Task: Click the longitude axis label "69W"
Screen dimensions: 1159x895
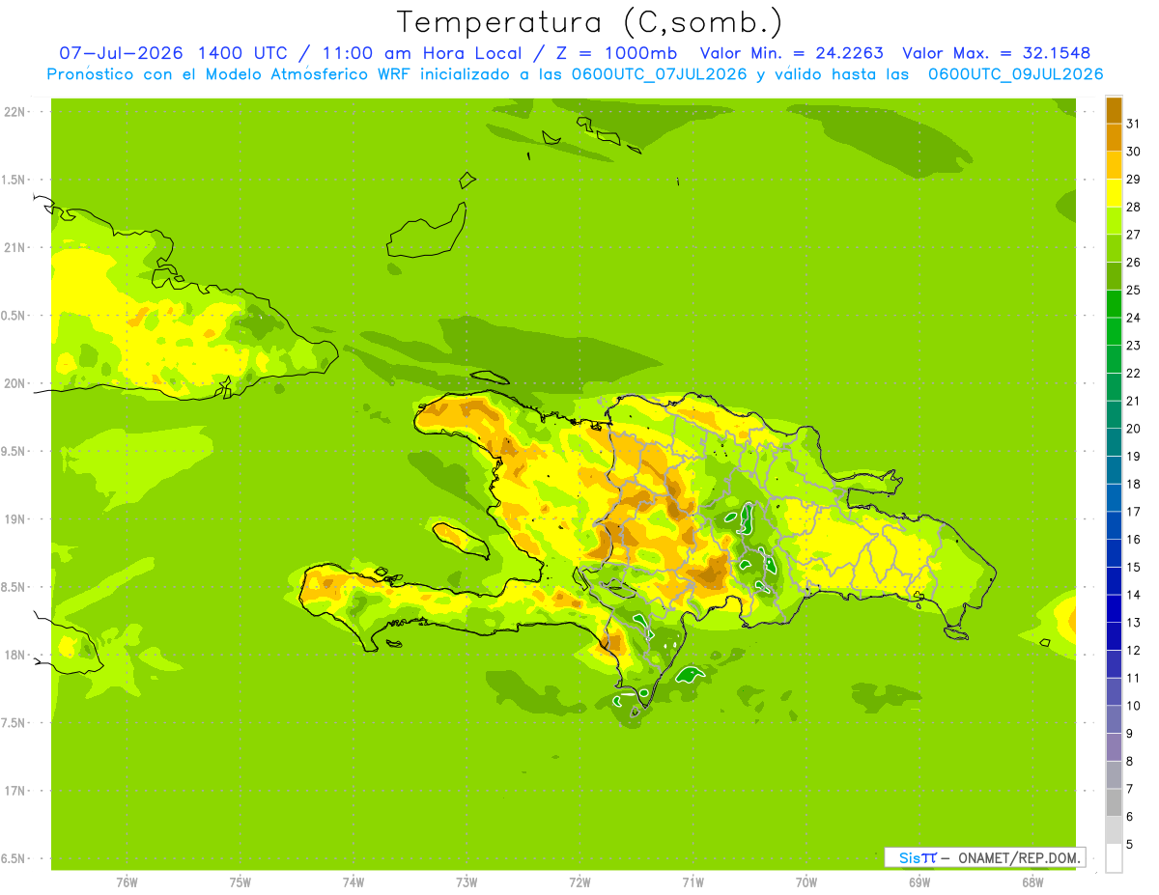Action: point(919,882)
